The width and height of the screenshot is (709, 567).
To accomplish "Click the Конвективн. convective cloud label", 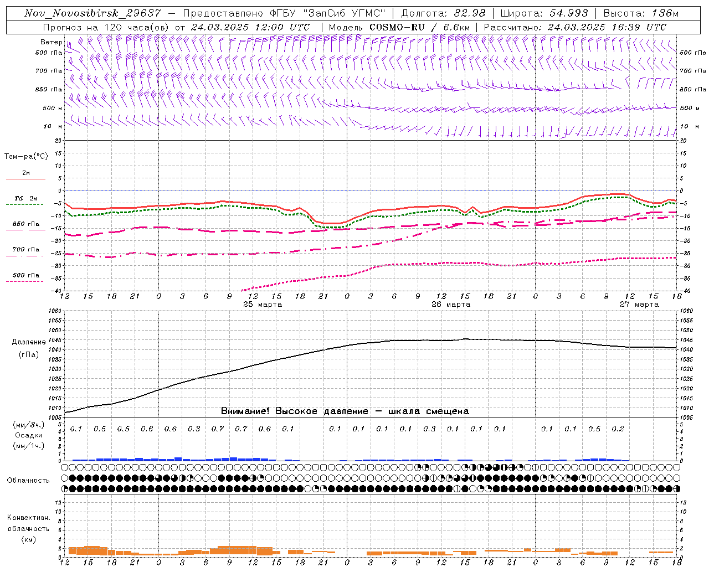I will [28, 518].
